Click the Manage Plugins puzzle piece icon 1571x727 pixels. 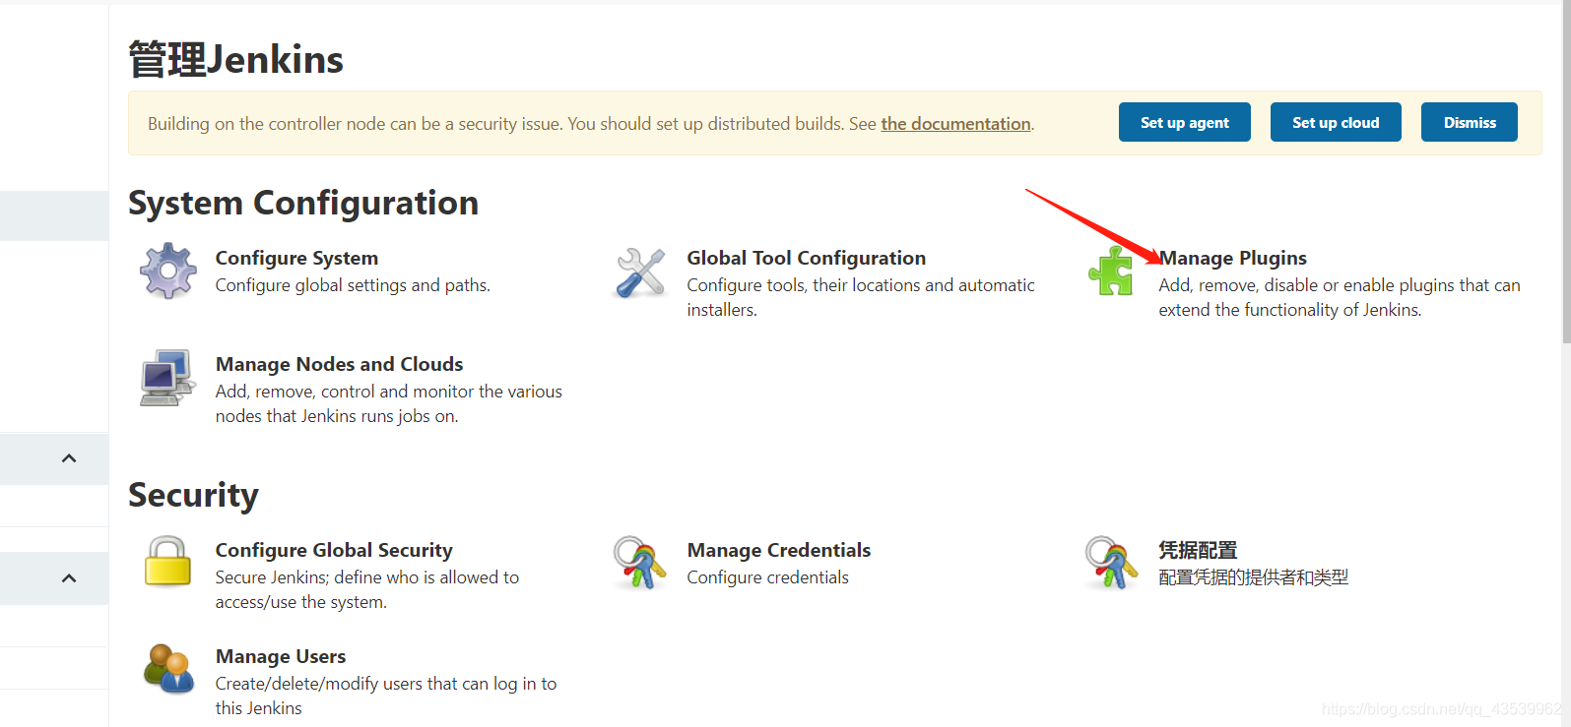point(1111,271)
